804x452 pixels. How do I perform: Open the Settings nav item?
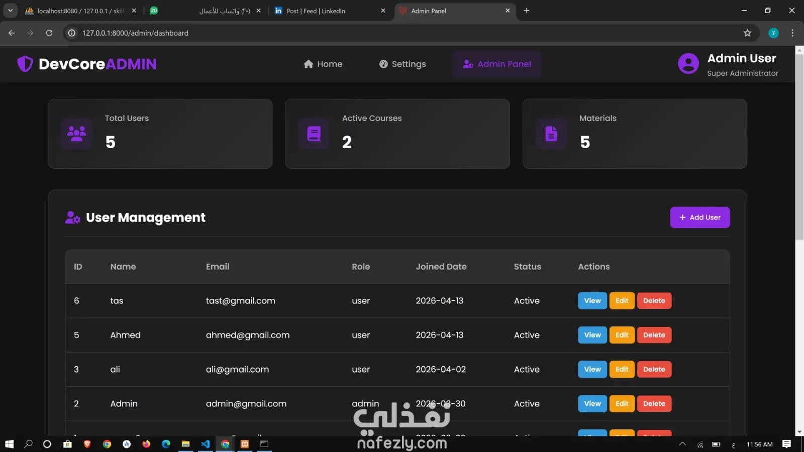[403, 64]
